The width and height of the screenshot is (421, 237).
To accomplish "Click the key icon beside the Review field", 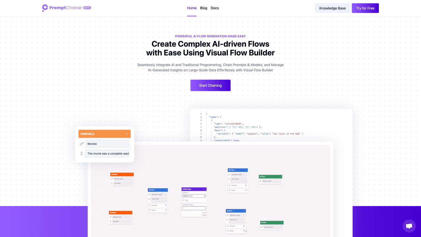I will click(82, 144).
